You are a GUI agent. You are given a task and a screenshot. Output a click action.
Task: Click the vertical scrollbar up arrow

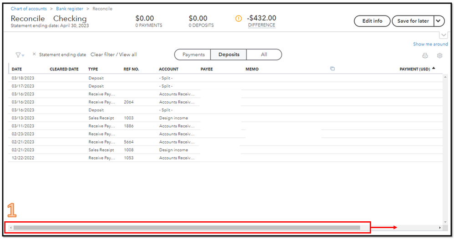(x=445, y=77)
